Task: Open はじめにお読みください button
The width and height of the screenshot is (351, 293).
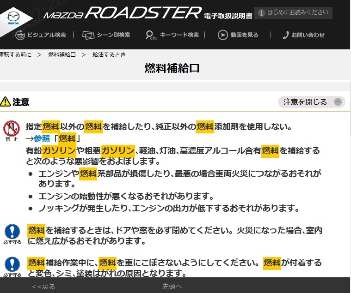Action: pos(293,13)
